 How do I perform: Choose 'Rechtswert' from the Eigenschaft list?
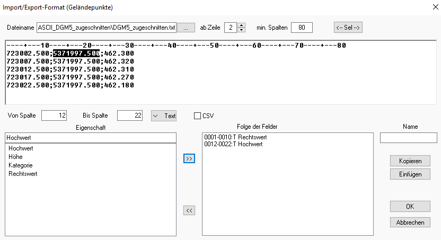pyautogui.click(x=23, y=174)
